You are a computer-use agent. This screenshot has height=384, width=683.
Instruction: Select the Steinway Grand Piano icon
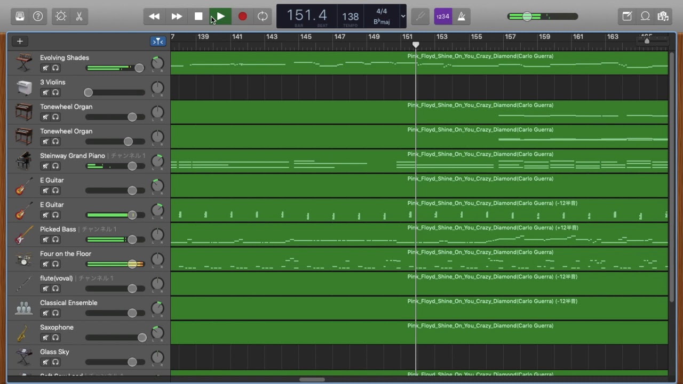pos(24,161)
